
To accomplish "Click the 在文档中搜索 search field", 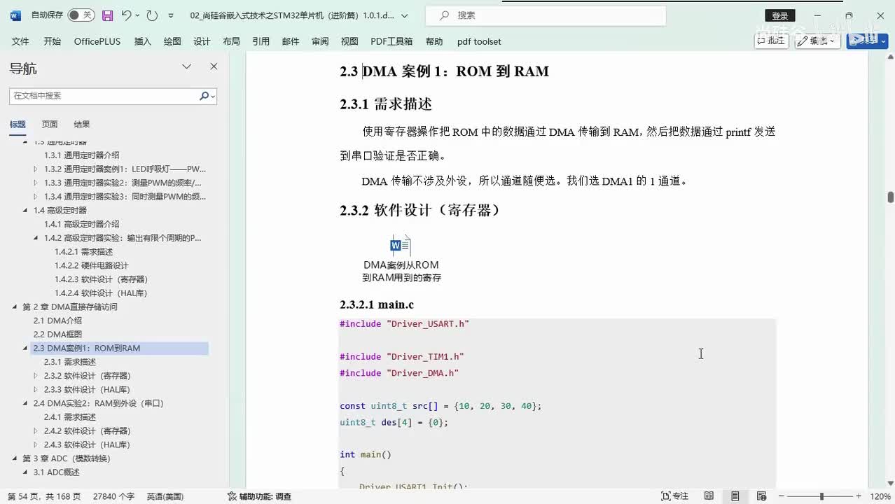I will coord(104,96).
